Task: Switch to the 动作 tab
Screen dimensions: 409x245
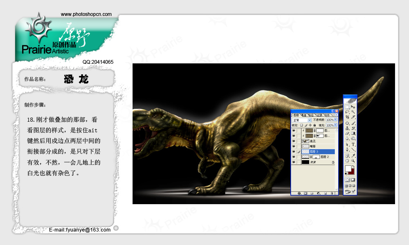Action: [x=327, y=115]
